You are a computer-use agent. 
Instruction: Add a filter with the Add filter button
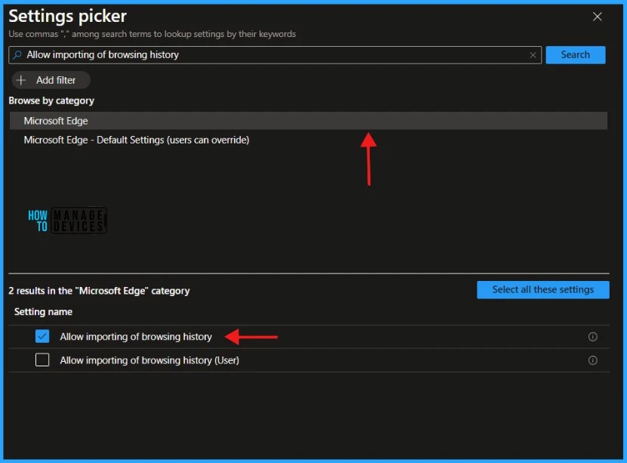pyautogui.click(x=51, y=80)
